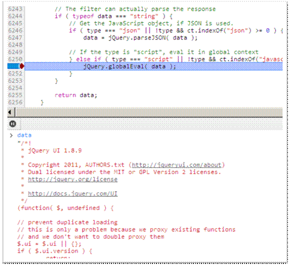Open the jquery.org/license link
The width and height of the screenshot is (290, 266).
73,179
